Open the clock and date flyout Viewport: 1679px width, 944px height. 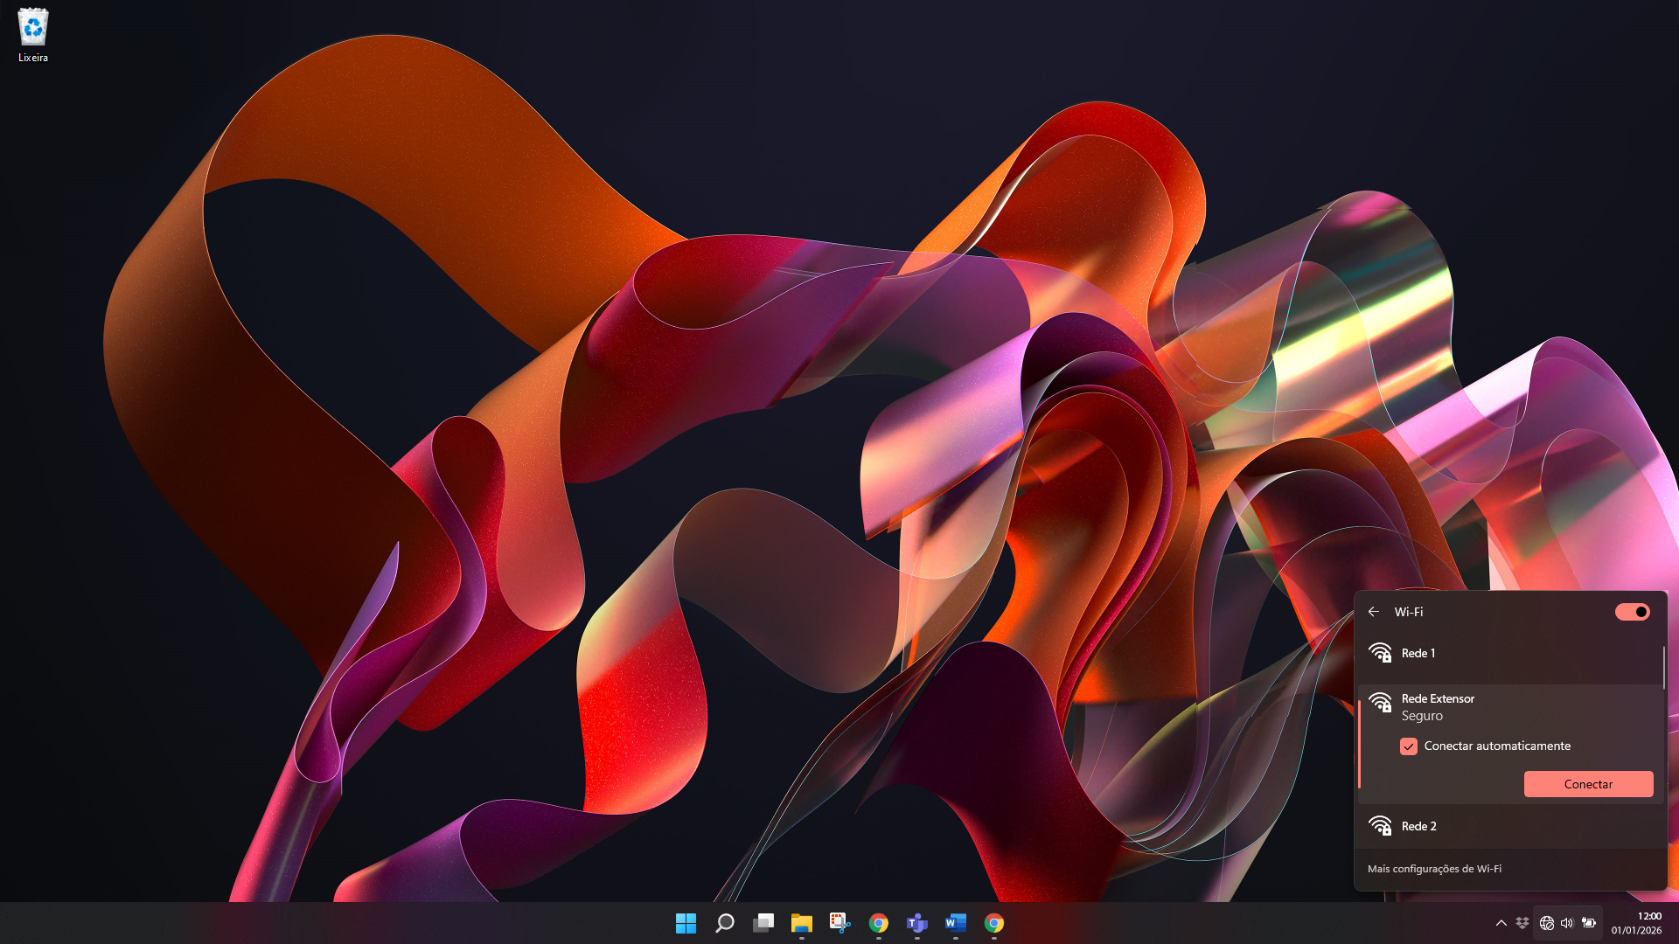click(x=1636, y=923)
